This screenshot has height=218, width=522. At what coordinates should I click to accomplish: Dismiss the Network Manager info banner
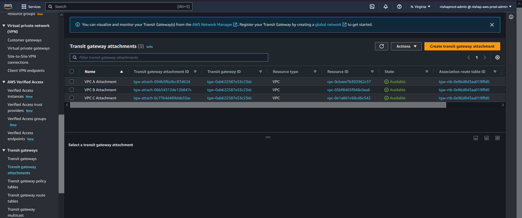(x=492, y=25)
